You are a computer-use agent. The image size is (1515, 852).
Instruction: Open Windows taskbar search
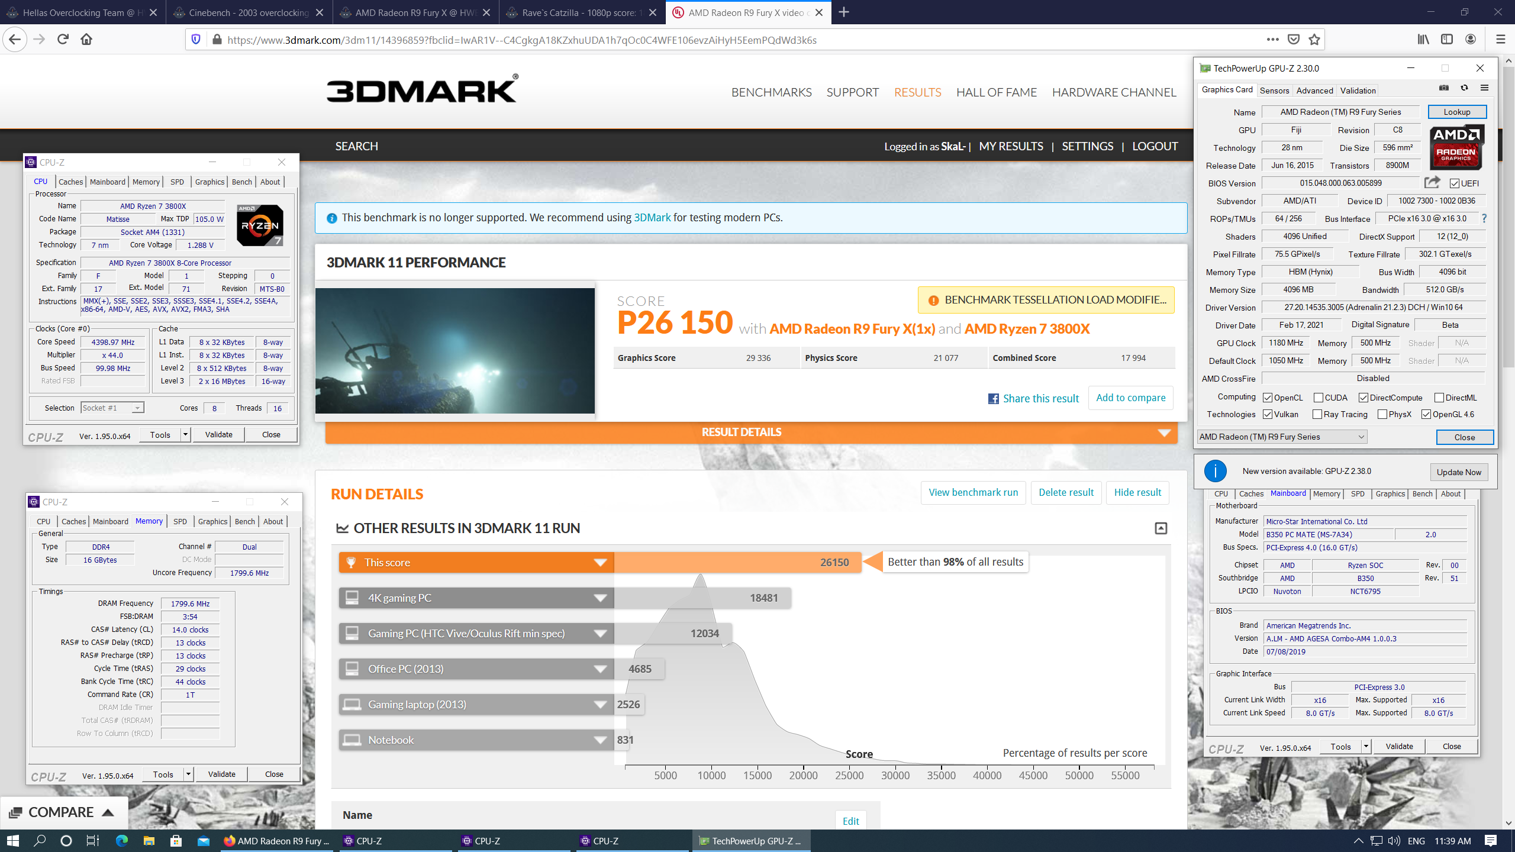point(40,841)
